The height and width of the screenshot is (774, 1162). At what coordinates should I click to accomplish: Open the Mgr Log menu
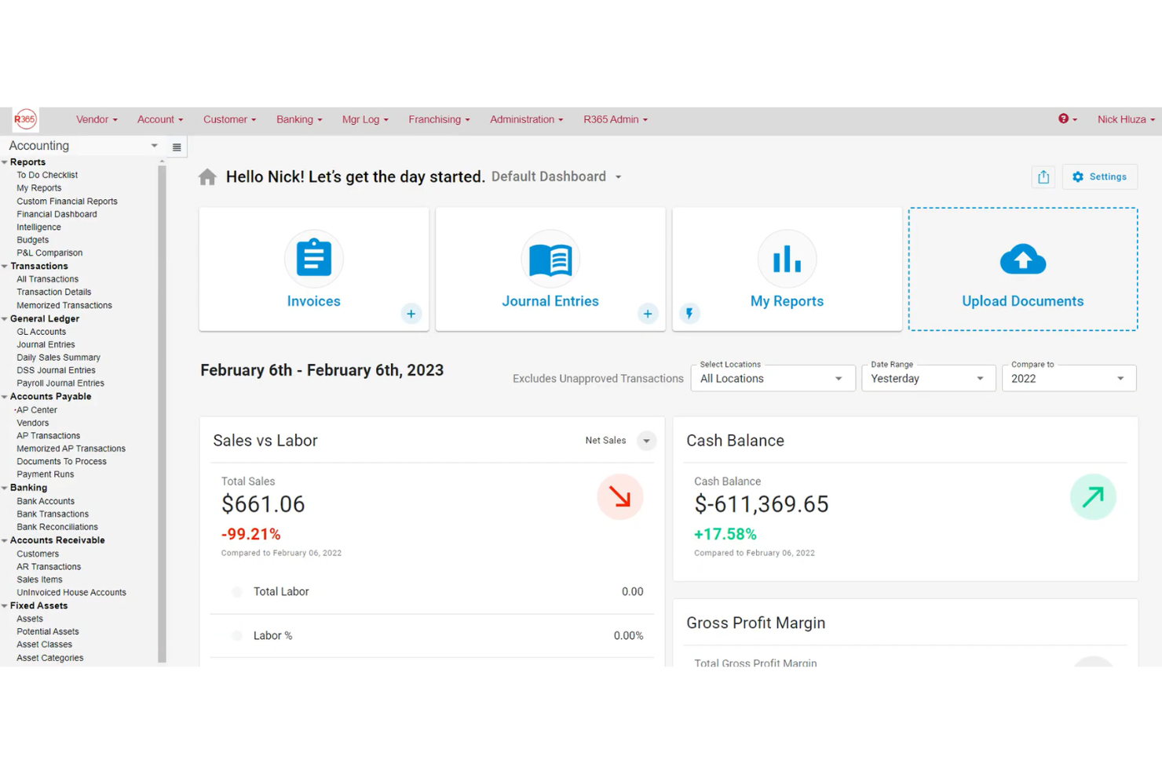click(x=365, y=119)
